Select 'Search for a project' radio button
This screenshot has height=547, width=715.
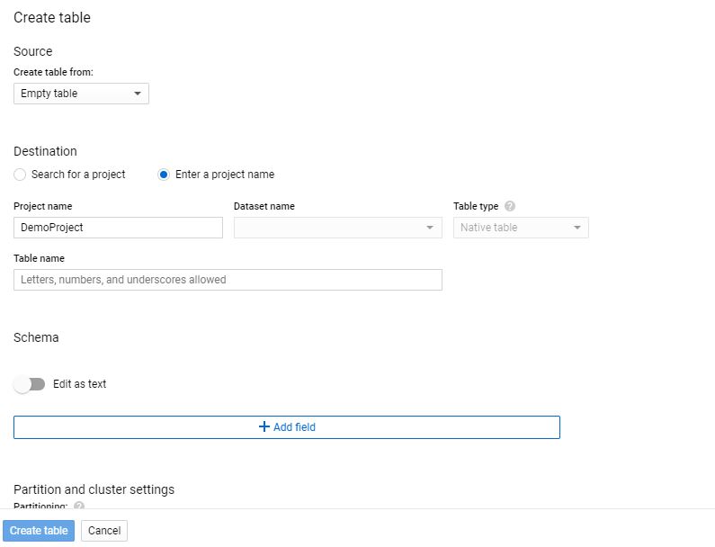20,175
